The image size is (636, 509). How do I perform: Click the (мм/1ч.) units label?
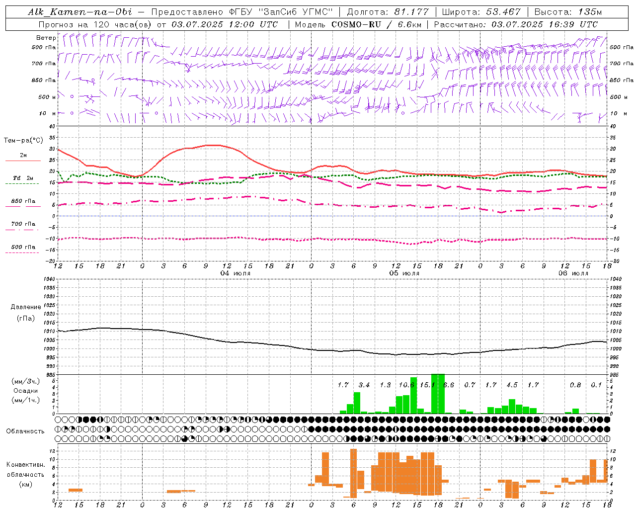click(x=26, y=400)
